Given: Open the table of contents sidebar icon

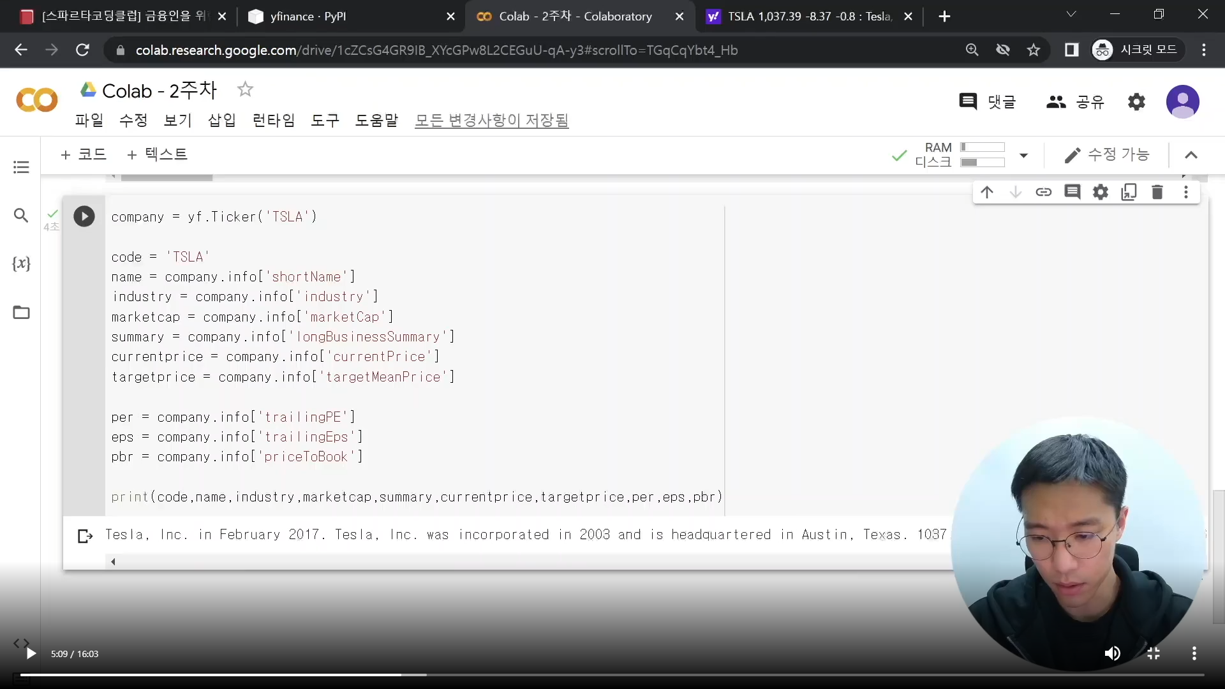Looking at the screenshot, I should [21, 167].
